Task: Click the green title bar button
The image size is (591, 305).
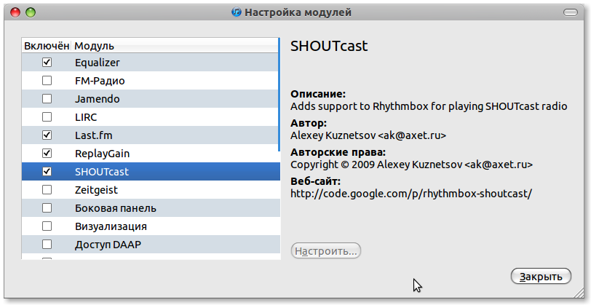Action: click(x=31, y=12)
